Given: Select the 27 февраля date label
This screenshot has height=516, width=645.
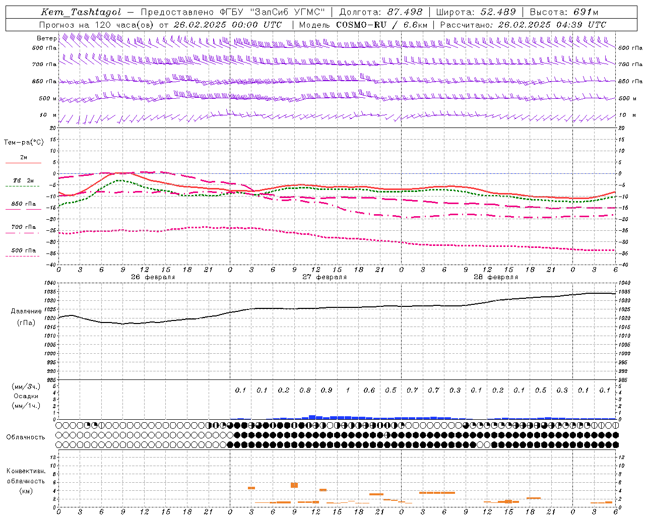Looking at the screenshot, I should [x=324, y=277].
